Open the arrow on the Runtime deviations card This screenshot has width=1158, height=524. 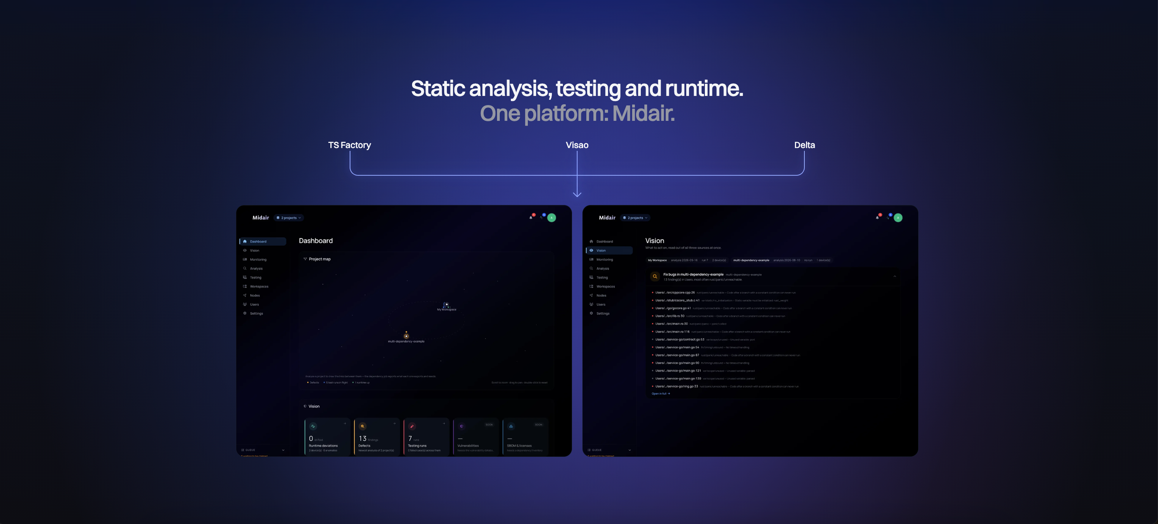tap(345, 424)
